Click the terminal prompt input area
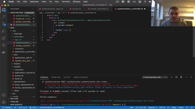Viewport: 195px width, 109px height. 125,105
